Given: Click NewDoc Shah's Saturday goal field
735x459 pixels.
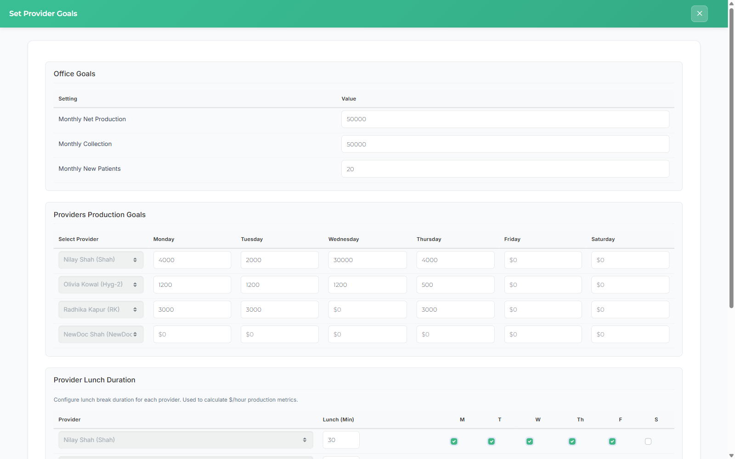Looking at the screenshot, I should [x=630, y=334].
